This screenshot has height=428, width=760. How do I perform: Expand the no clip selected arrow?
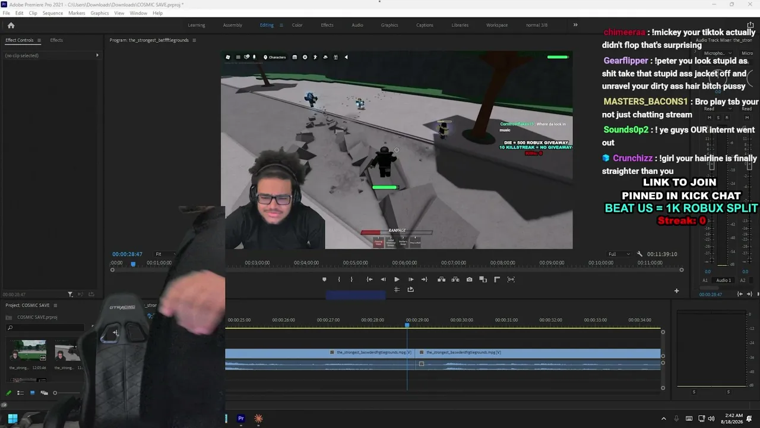[97, 55]
